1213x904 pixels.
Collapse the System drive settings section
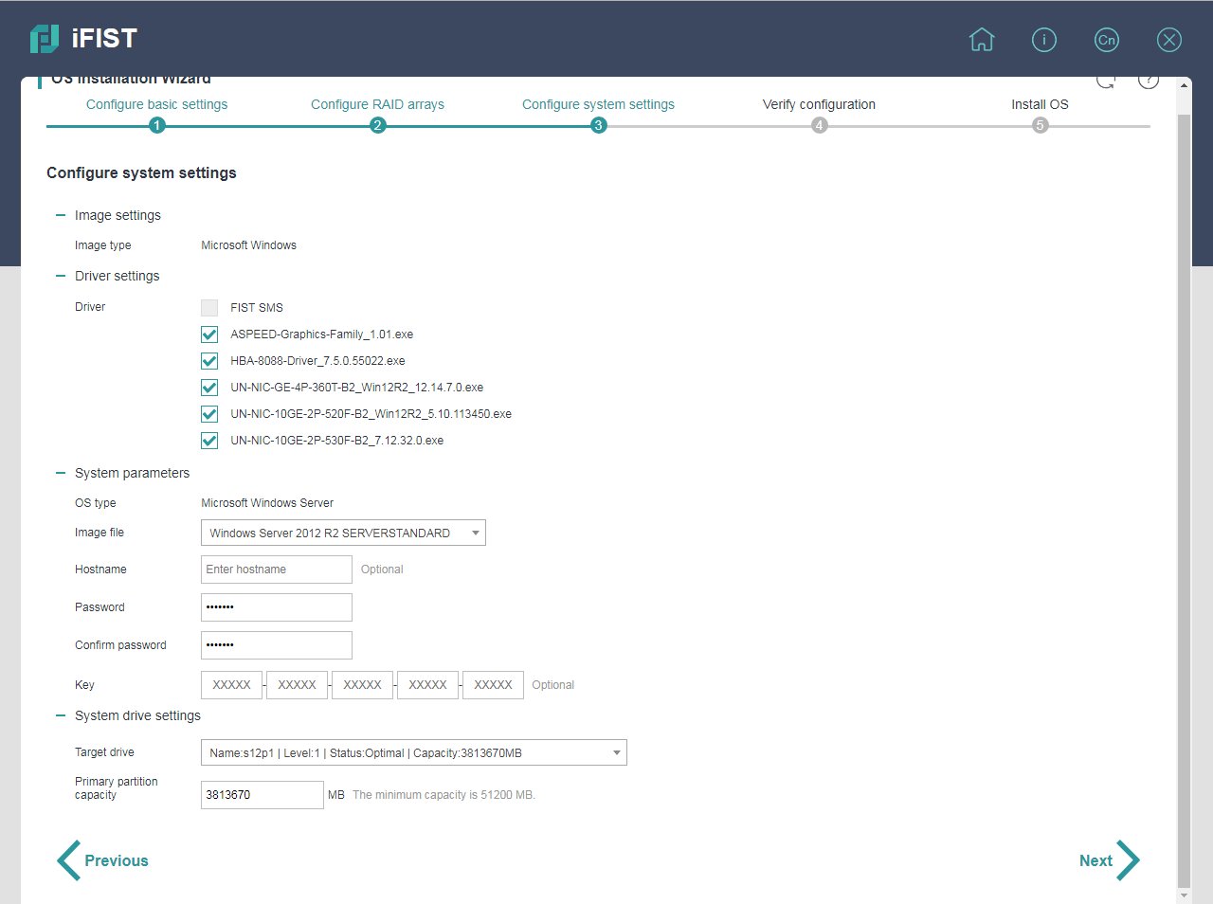[x=61, y=715]
